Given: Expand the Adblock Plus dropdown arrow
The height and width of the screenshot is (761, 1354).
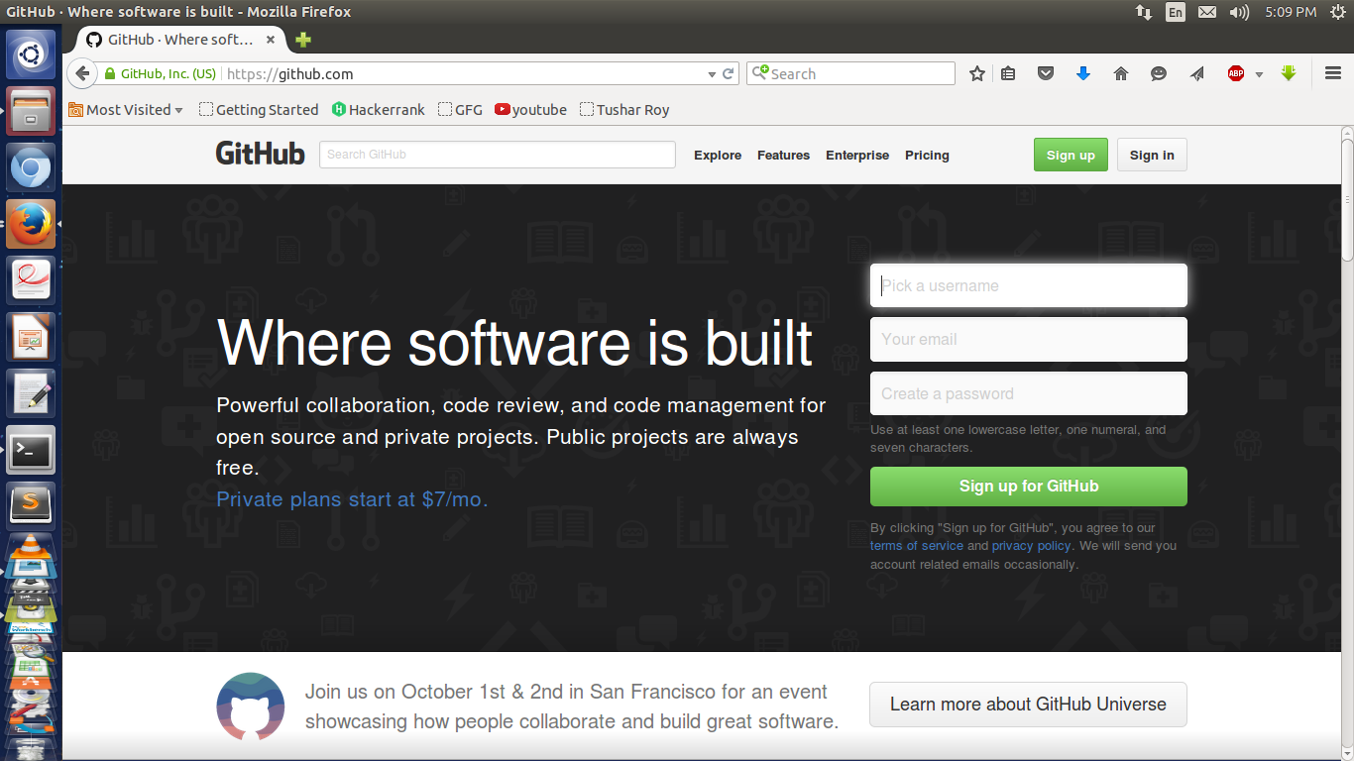Looking at the screenshot, I should click(1259, 74).
